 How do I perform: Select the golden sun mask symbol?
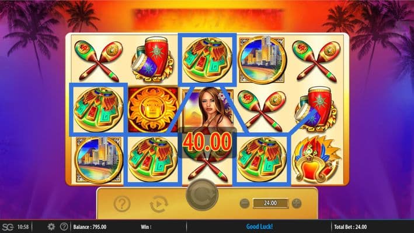click(x=153, y=109)
